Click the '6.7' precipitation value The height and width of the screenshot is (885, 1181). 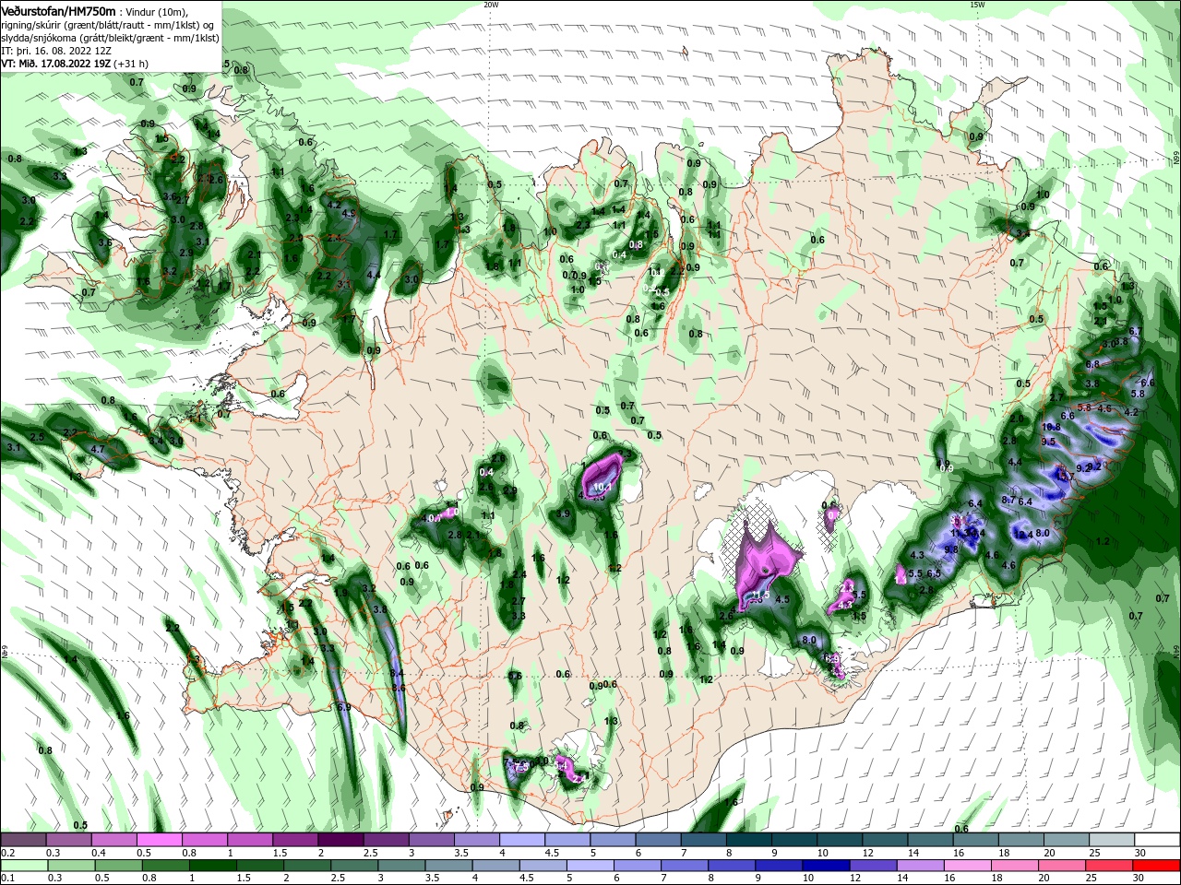[x=1136, y=331]
